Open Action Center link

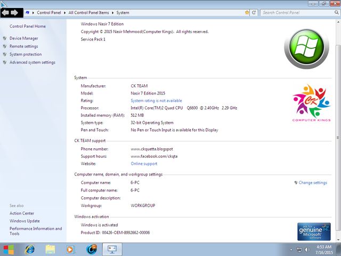click(22, 213)
